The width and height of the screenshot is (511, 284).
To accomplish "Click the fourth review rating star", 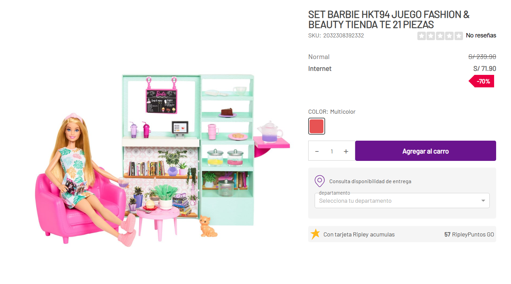I will [x=449, y=36].
